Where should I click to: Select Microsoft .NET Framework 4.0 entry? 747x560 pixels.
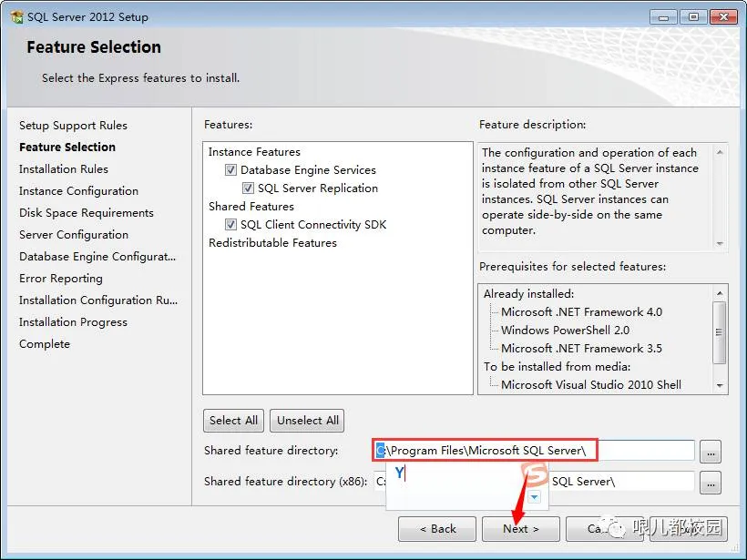pyautogui.click(x=582, y=312)
